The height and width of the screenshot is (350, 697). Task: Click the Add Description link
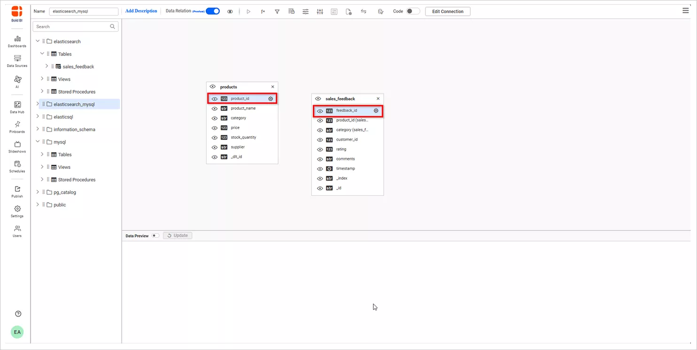(141, 11)
